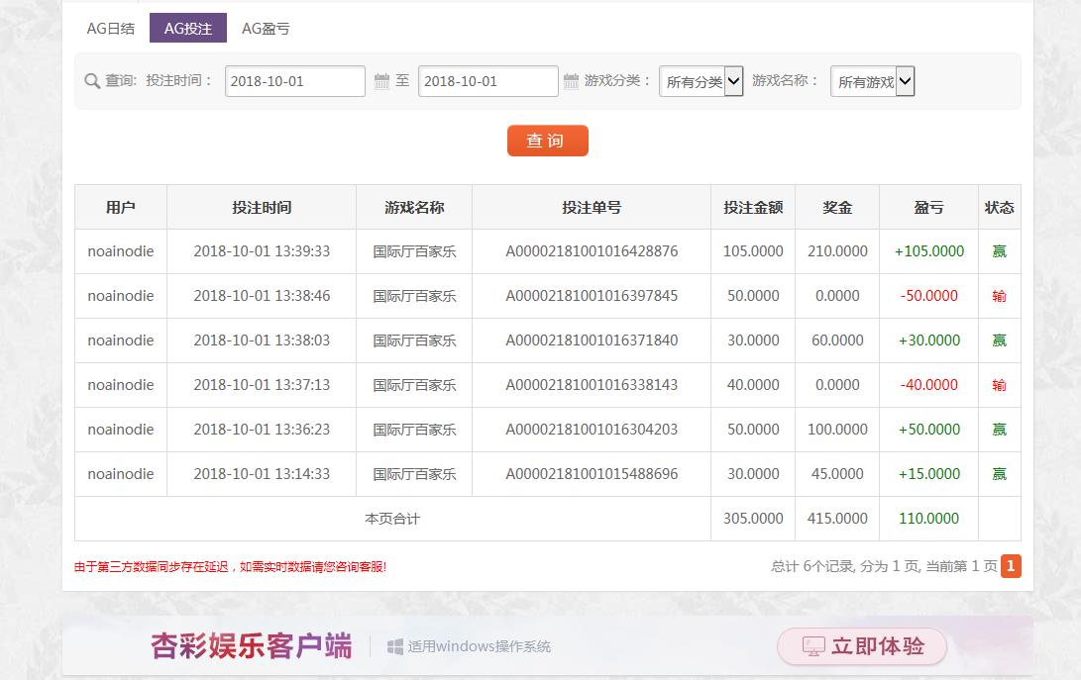
Task: Open the calendar icon for the end date
Action: pos(571,81)
